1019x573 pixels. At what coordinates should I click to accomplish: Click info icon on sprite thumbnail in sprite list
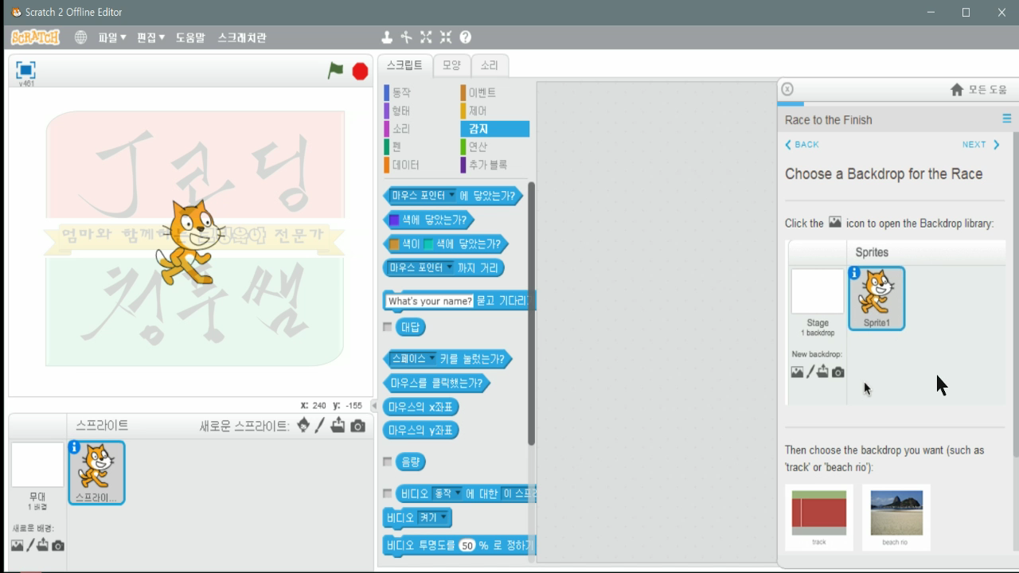coord(74,448)
